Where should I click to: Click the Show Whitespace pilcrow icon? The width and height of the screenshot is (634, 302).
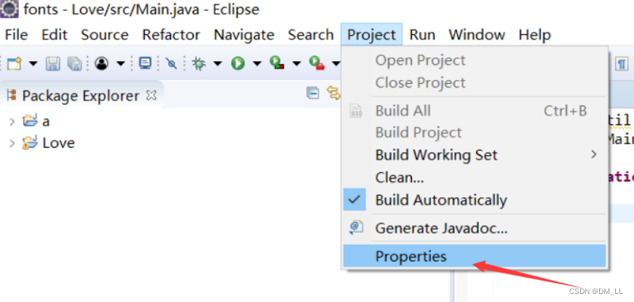tap(622, 64)
